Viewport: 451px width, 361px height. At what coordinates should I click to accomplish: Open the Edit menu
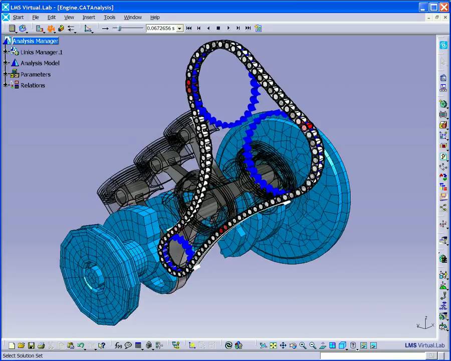(x=52, y=17)
